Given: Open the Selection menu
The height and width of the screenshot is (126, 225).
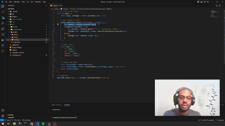Looking at the screenshot, I should (x=17, y=2).
